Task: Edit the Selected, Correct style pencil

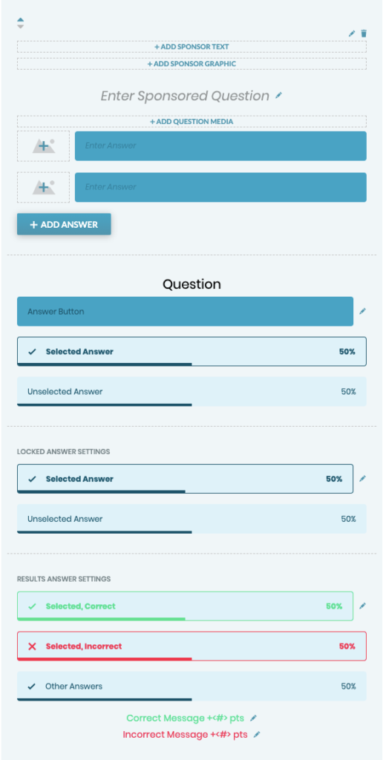Action: (362, 606)
